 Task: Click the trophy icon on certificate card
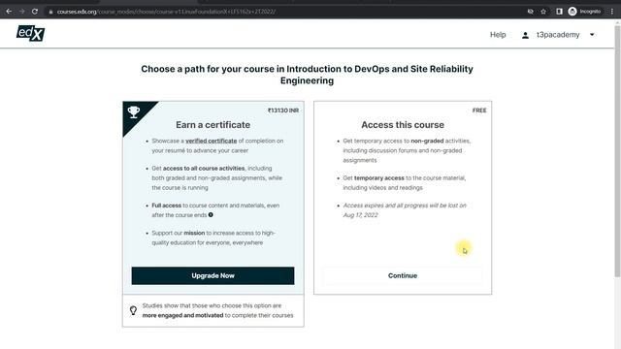click(x=134, y=111)
